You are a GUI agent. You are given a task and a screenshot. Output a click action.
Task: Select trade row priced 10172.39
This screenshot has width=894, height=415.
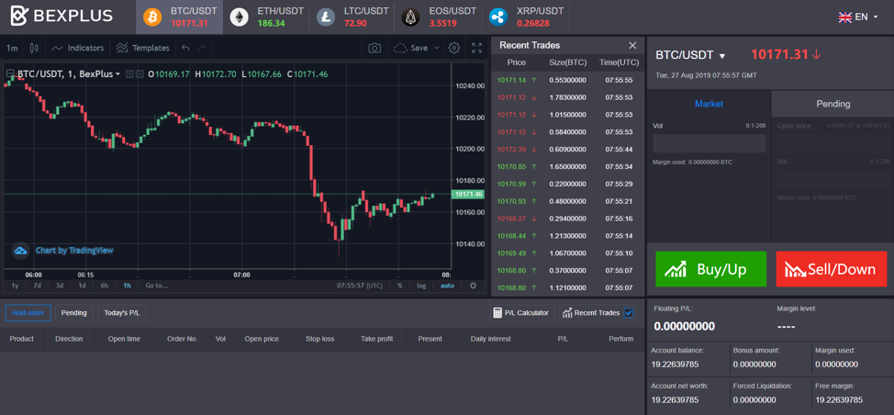[568, 150]
